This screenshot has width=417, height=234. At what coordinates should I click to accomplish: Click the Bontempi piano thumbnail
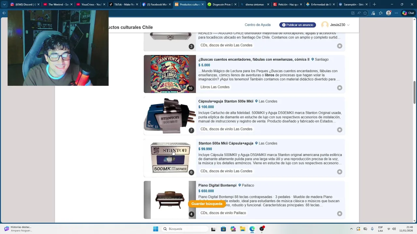(x=170, y=200)
